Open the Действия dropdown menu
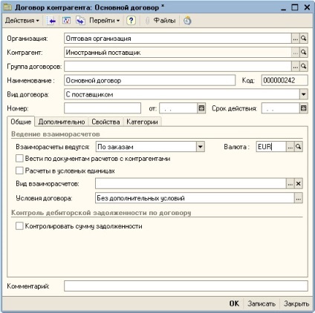Screen dimensions: 315x313 (x=22, y=21)
